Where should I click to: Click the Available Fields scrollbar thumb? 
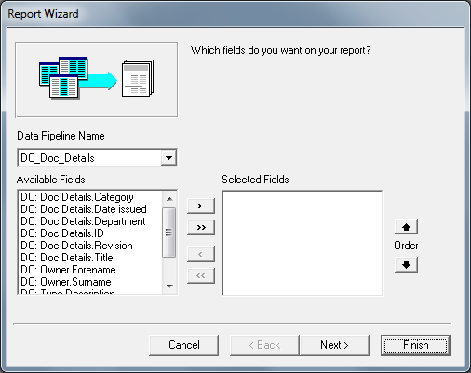[169, 232]
